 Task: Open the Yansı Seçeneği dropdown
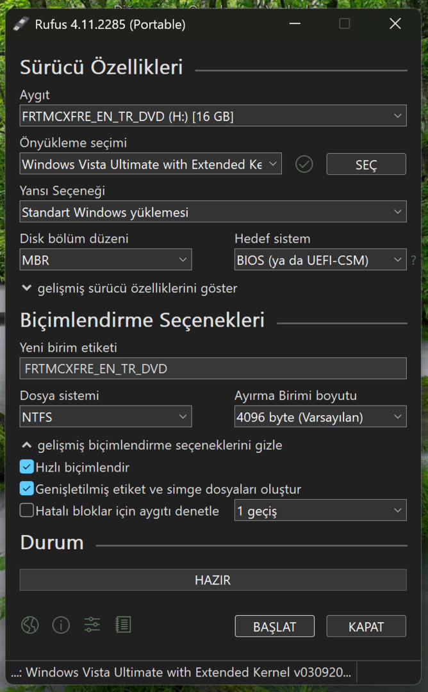[213, 212]
